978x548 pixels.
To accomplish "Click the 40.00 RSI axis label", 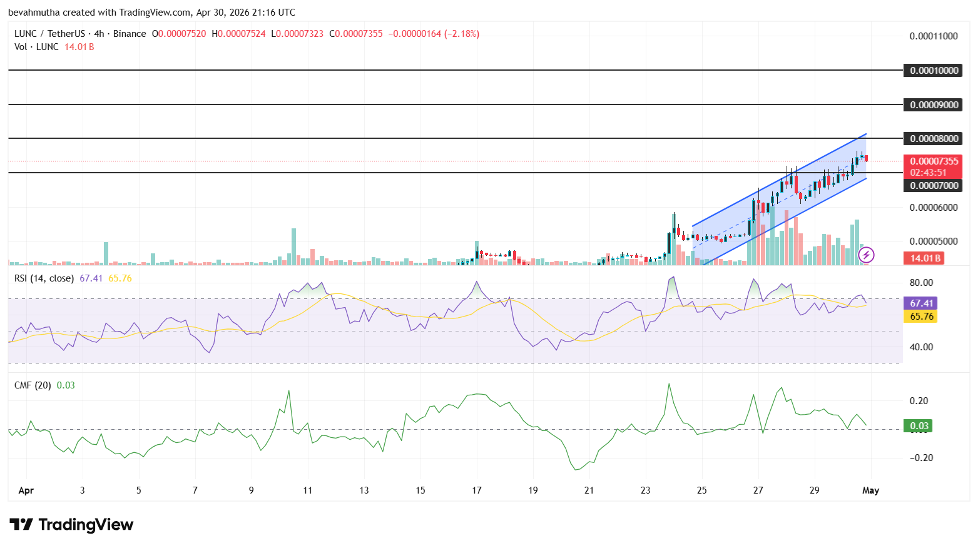I will (921, 347).
